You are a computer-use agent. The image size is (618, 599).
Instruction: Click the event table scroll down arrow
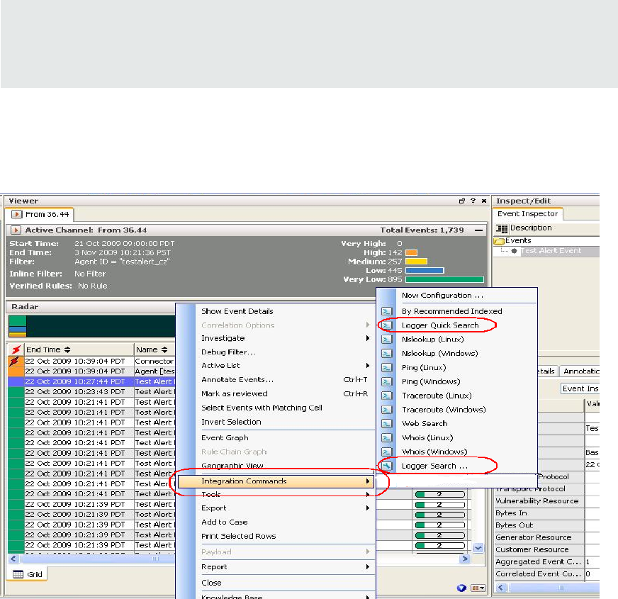point(478,548)
